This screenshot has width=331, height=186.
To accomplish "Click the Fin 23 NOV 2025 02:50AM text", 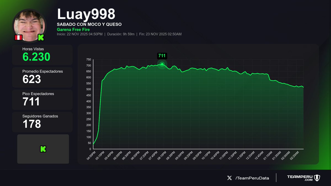I will tap(160, 34).
